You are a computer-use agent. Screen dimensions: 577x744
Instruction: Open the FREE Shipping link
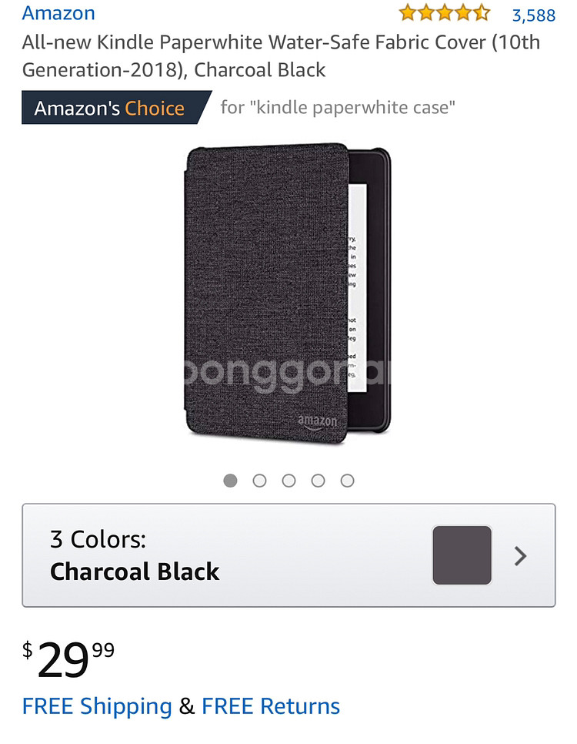pos(97,706)
